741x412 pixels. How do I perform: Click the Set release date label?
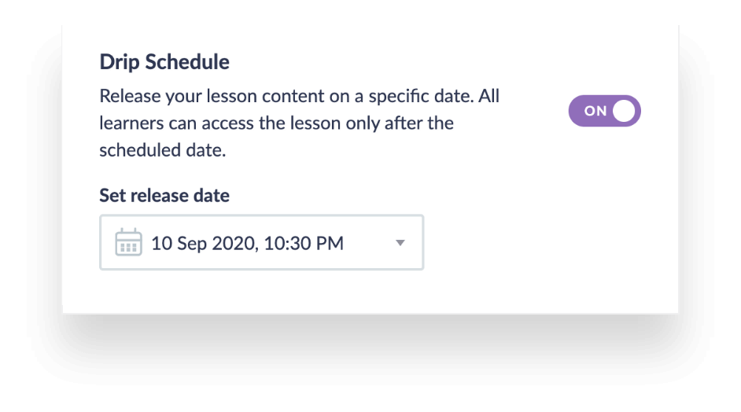coord(164,196)
